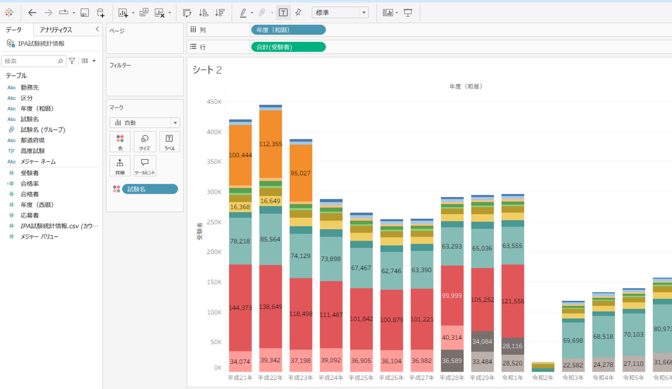Click the ツールヒント button
Screen dimensions: 672x389
point(144,166)
